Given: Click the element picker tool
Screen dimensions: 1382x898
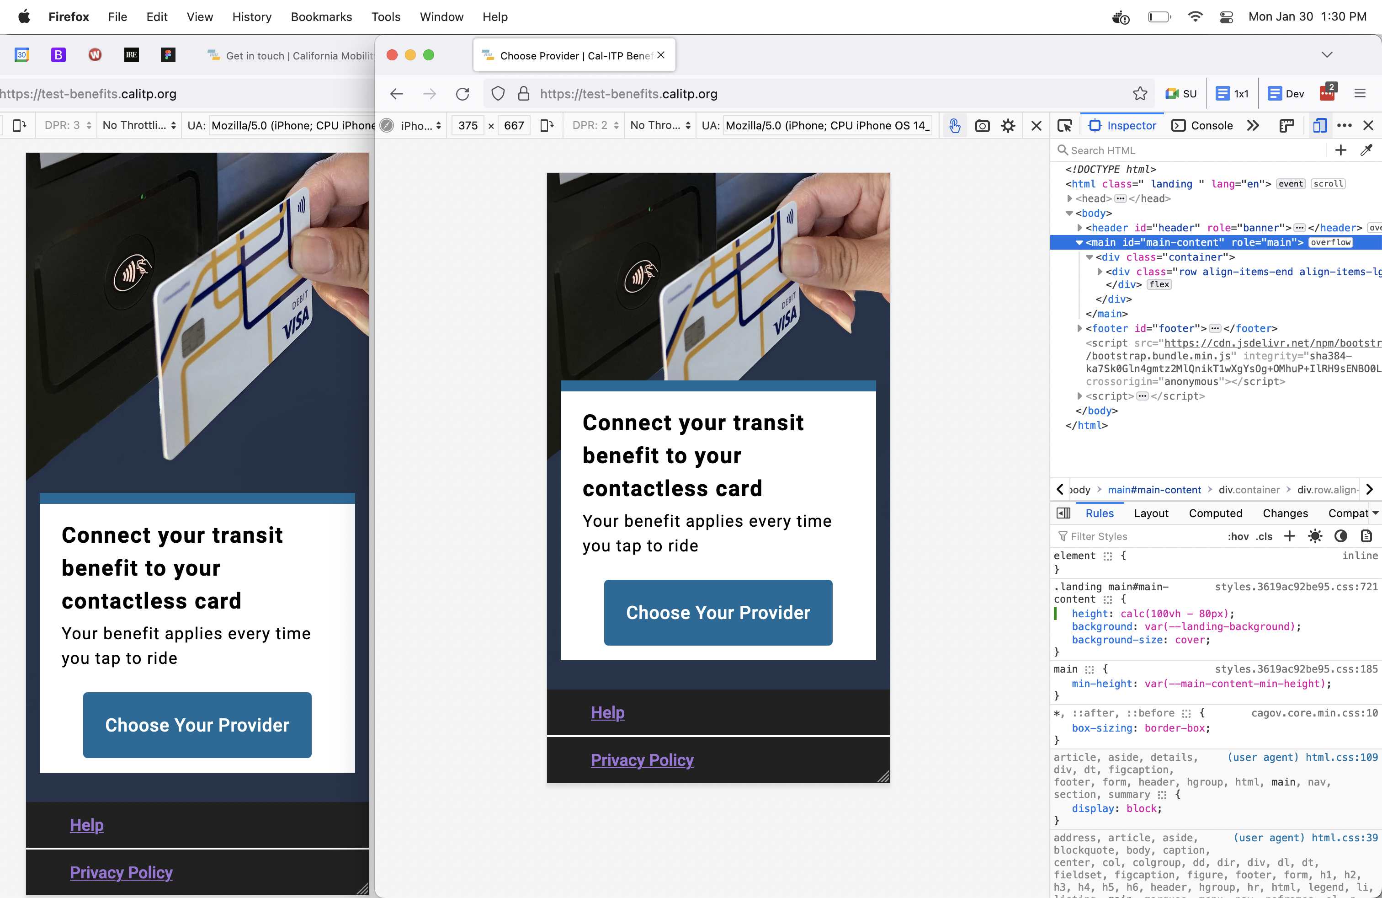Looking at the screenshot, I should pyautogui.click(x=1065, y=125).
